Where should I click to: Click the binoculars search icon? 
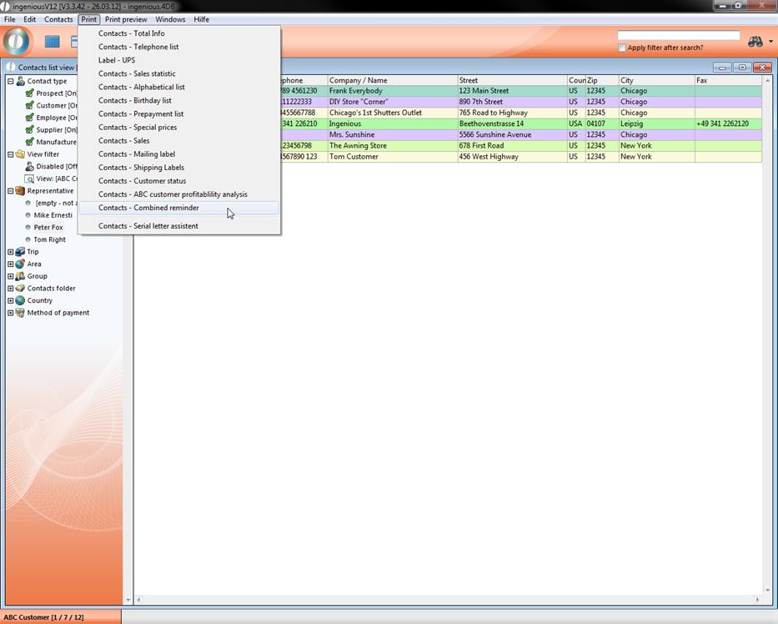(x=755, y=42)
